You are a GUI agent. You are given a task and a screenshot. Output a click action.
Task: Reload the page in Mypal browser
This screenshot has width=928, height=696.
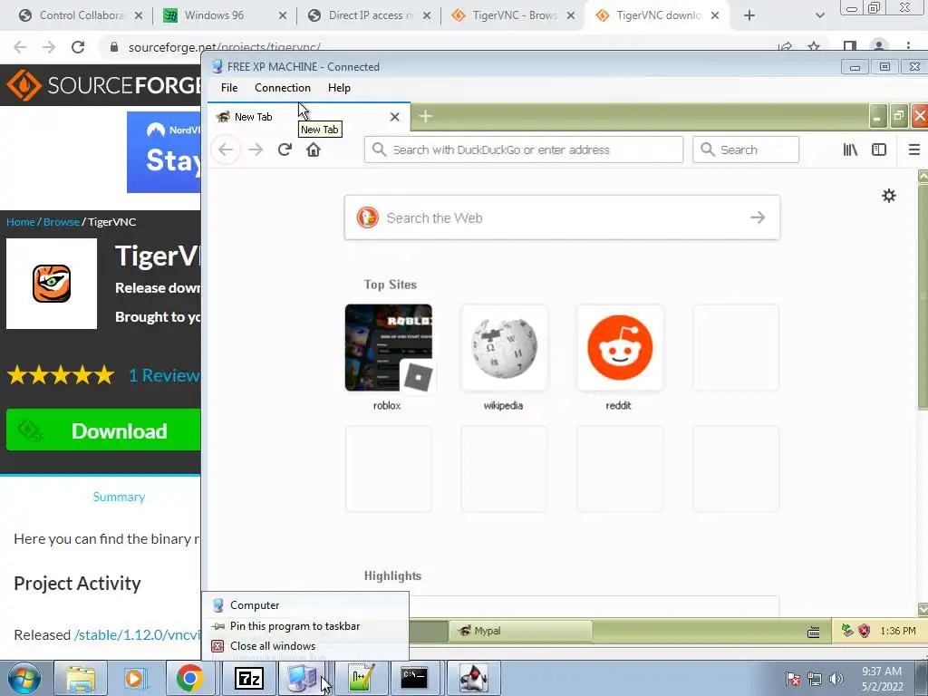(x=285, y=150)
